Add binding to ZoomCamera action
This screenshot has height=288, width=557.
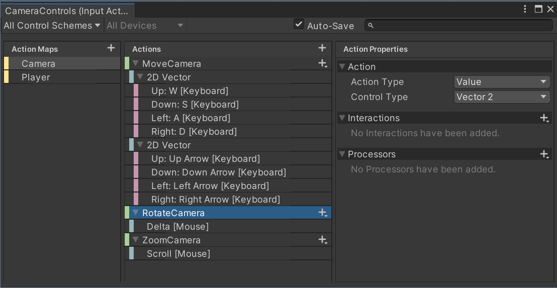(323, 240)
